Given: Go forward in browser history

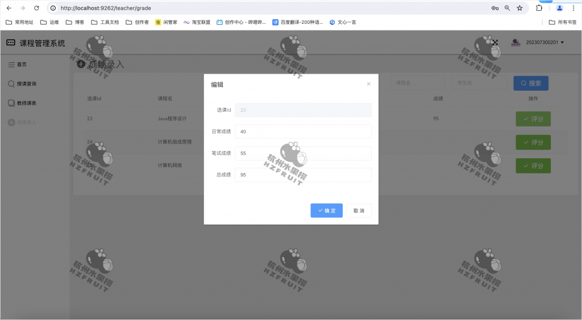Looking at the screenshot, I should tap(23, 8).
